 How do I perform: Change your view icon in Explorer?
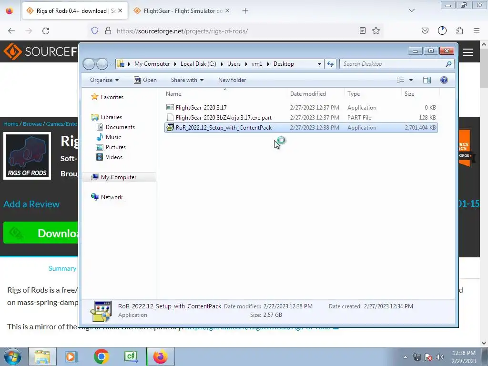[x=400, y=80]
